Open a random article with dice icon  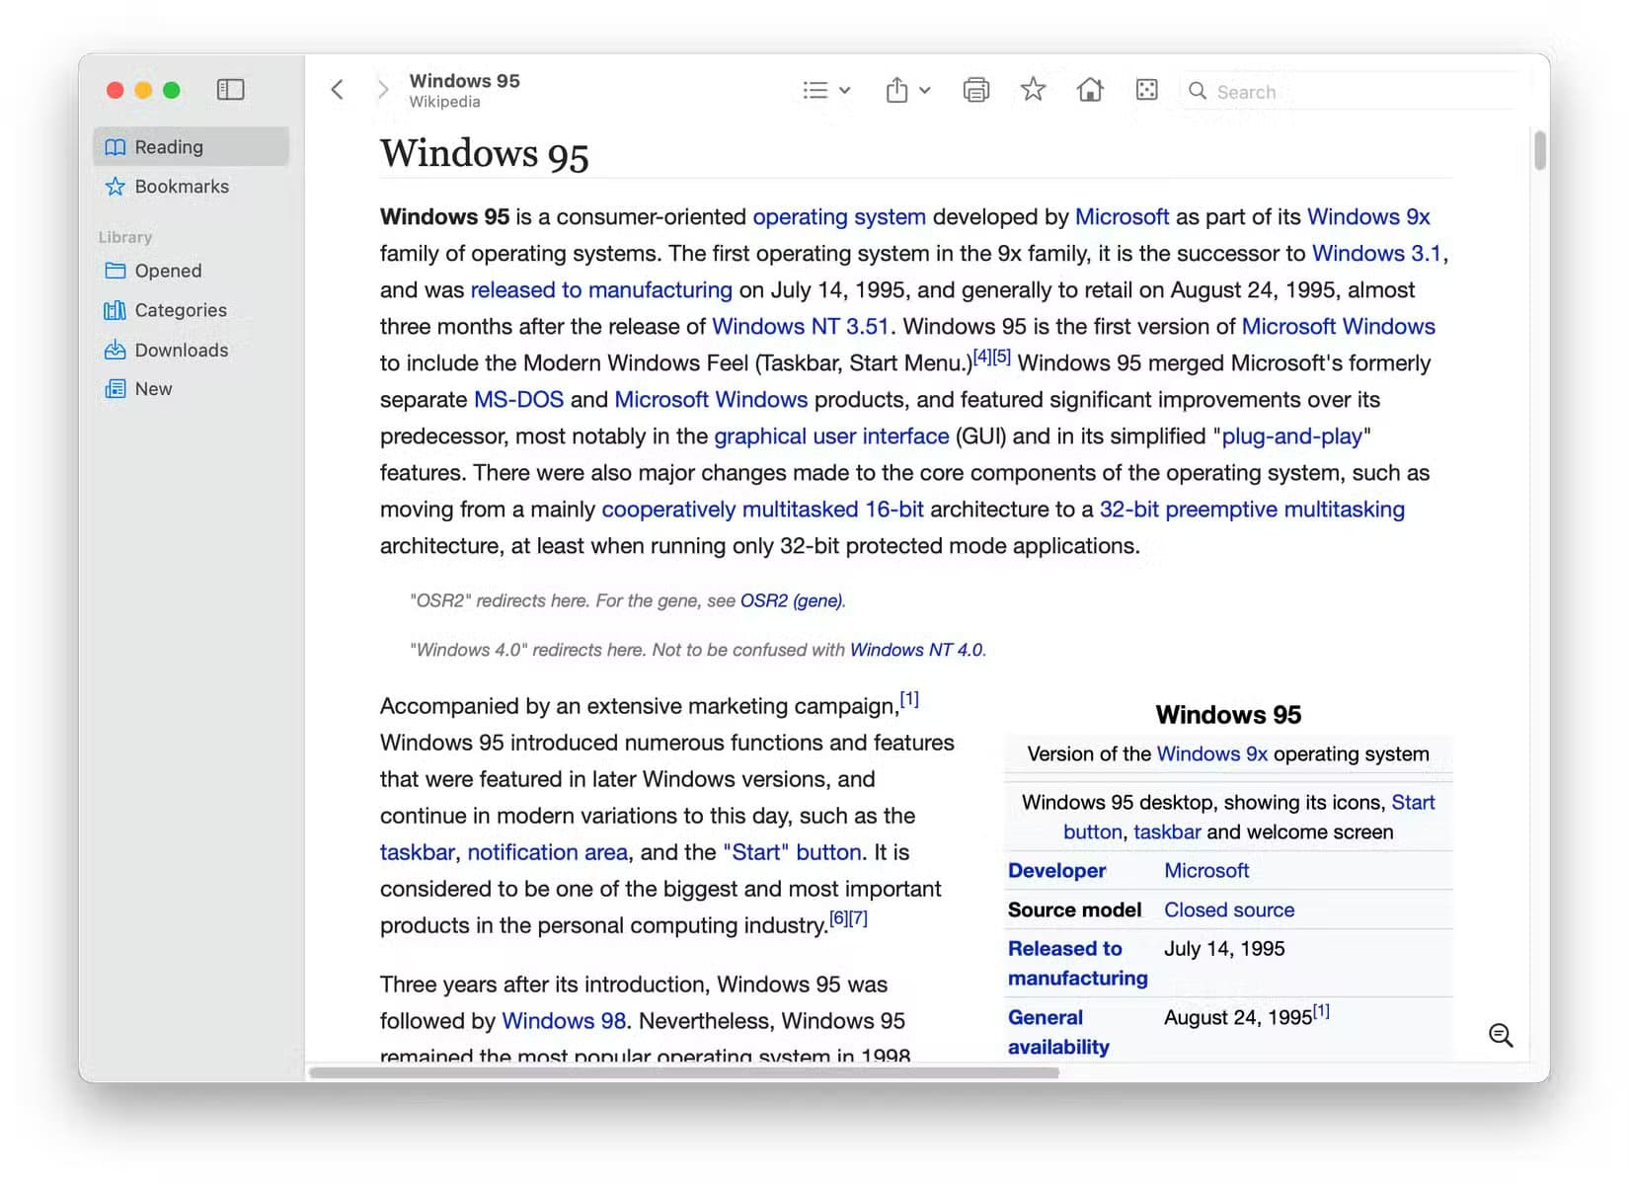point(1146,90)
